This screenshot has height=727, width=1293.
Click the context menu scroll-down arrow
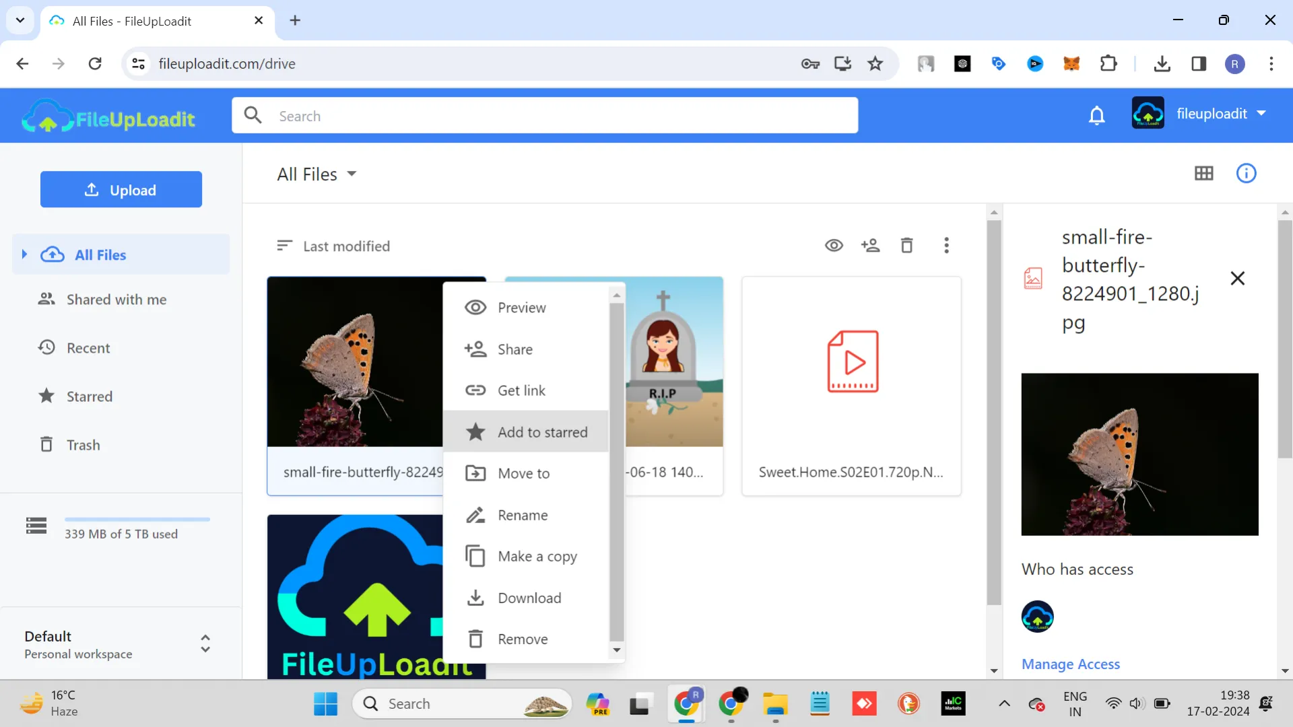(616, 650)
